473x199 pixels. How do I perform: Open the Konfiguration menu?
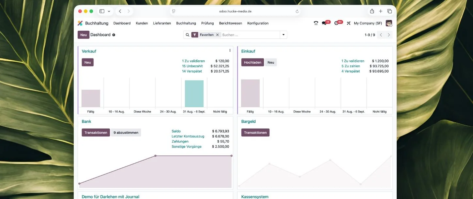coord(258,23)
